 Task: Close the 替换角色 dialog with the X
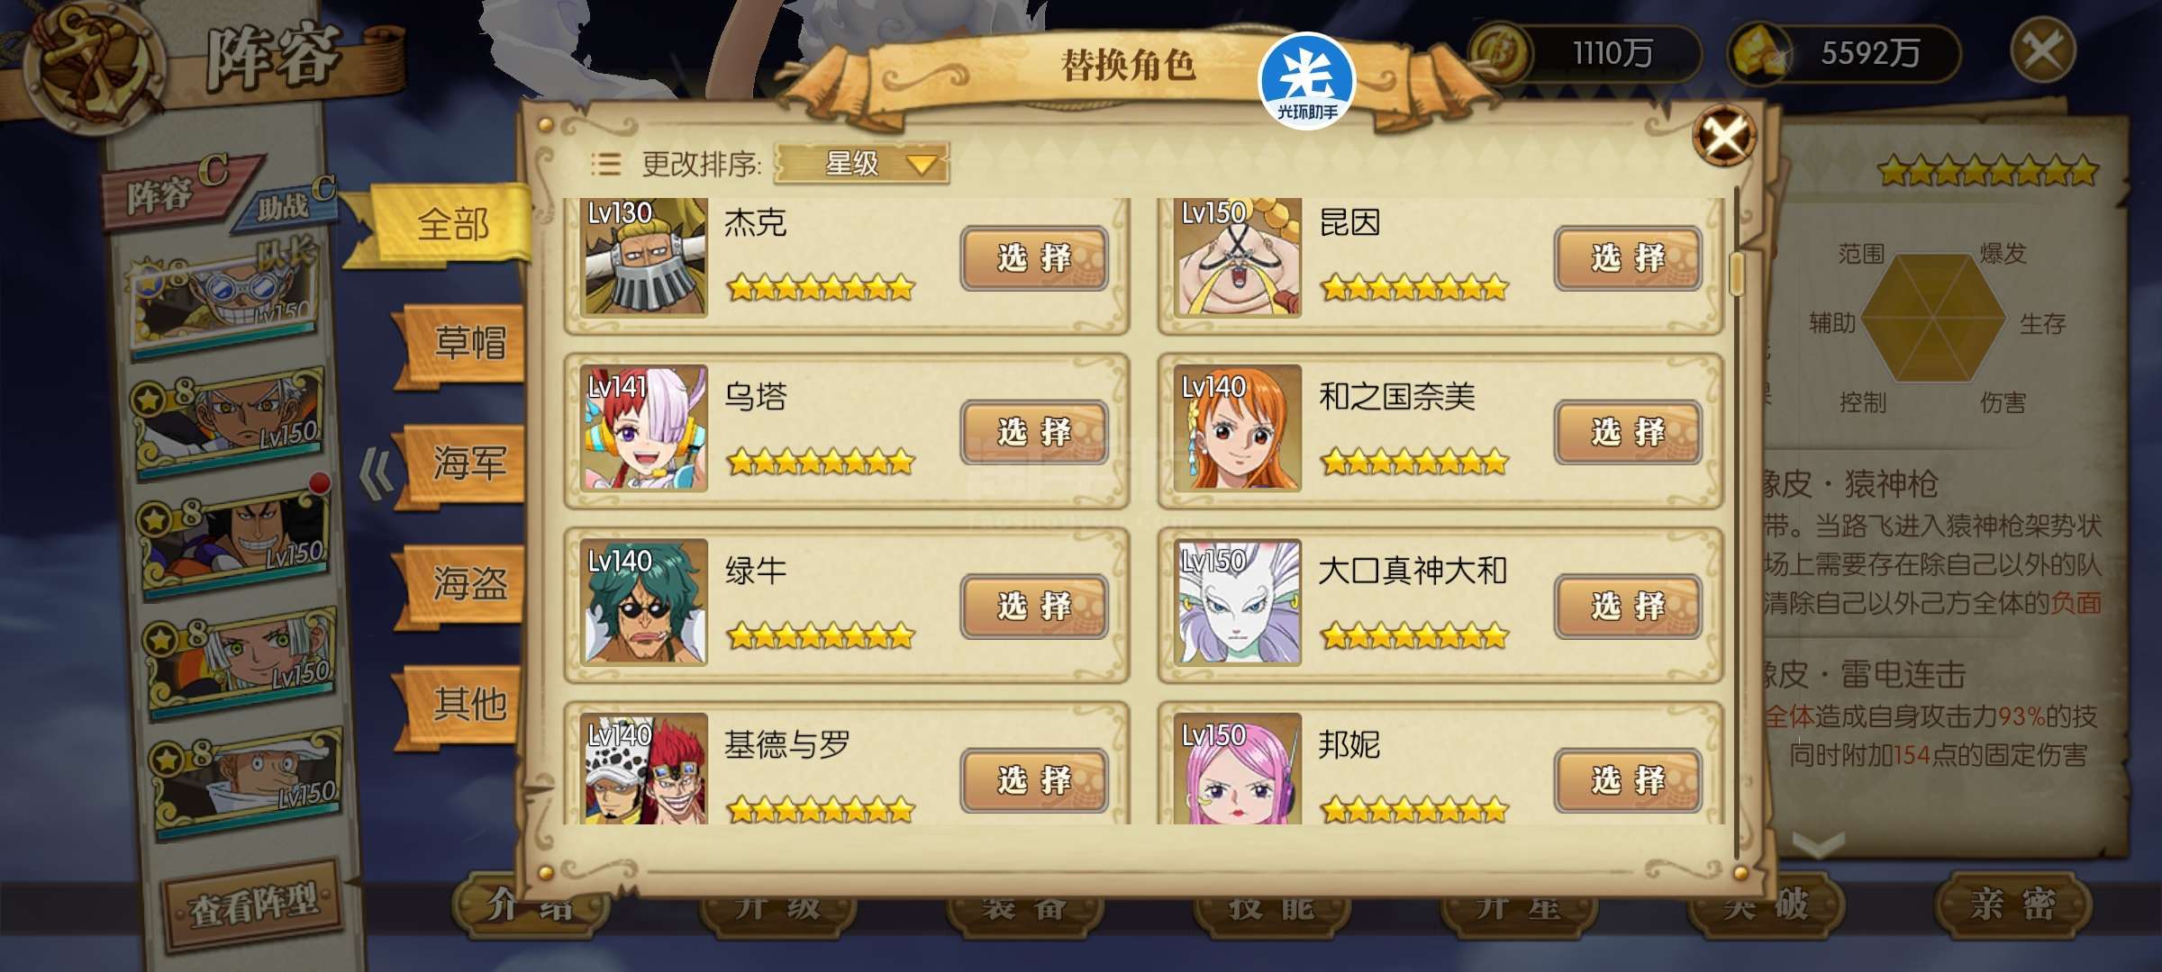pyautogui.click(x=1723, y=137)
